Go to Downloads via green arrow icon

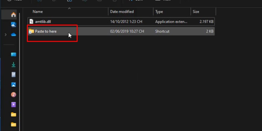coord(13,65)
